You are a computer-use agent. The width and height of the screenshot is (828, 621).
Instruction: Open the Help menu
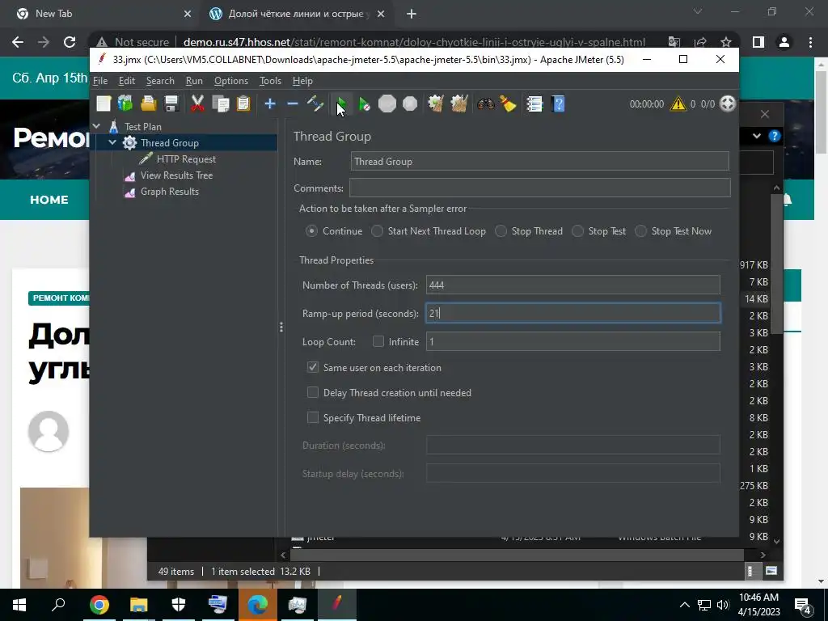coord(302,81)
